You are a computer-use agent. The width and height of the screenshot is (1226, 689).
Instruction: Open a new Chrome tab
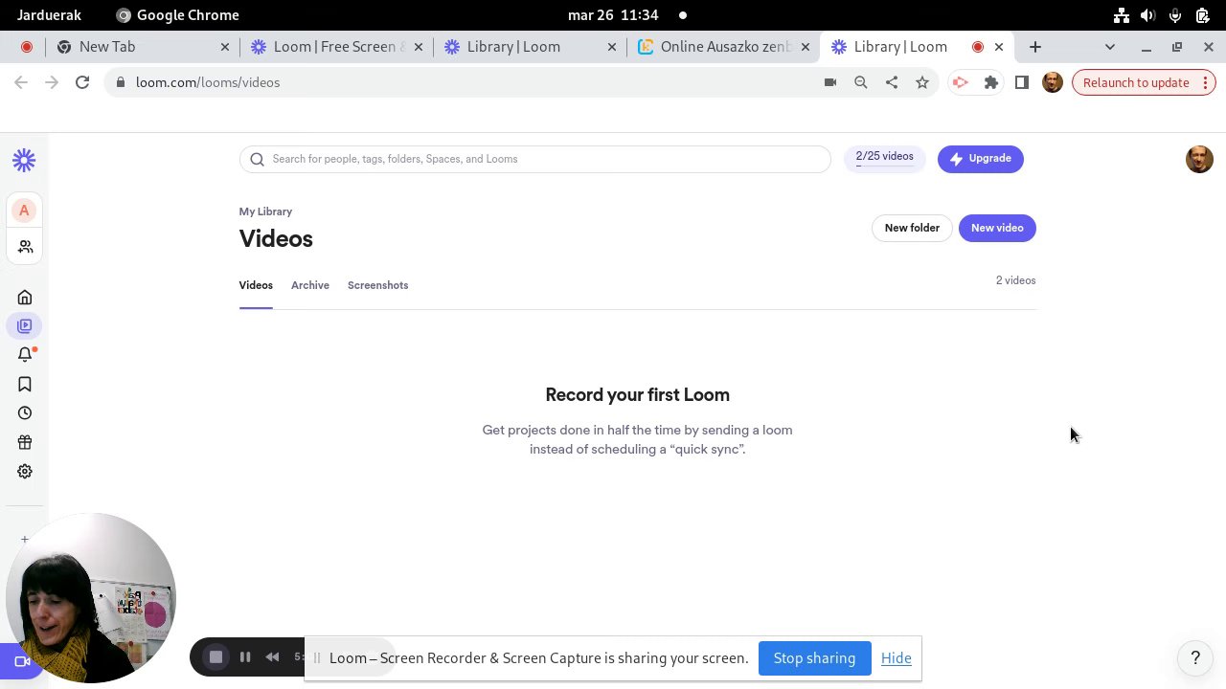pos(1035,47)
